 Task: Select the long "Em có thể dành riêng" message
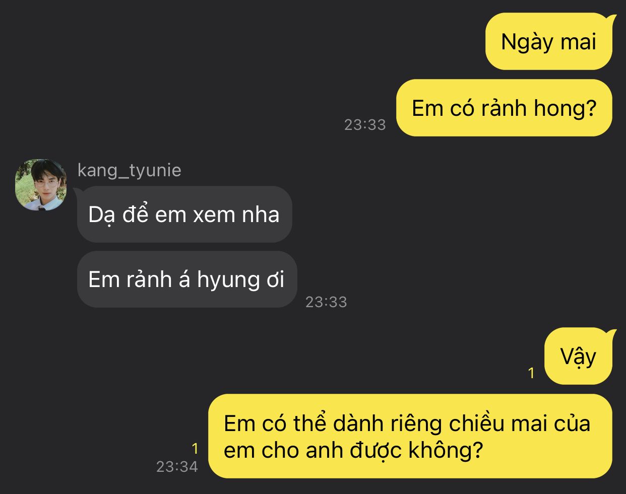[410, 436]
